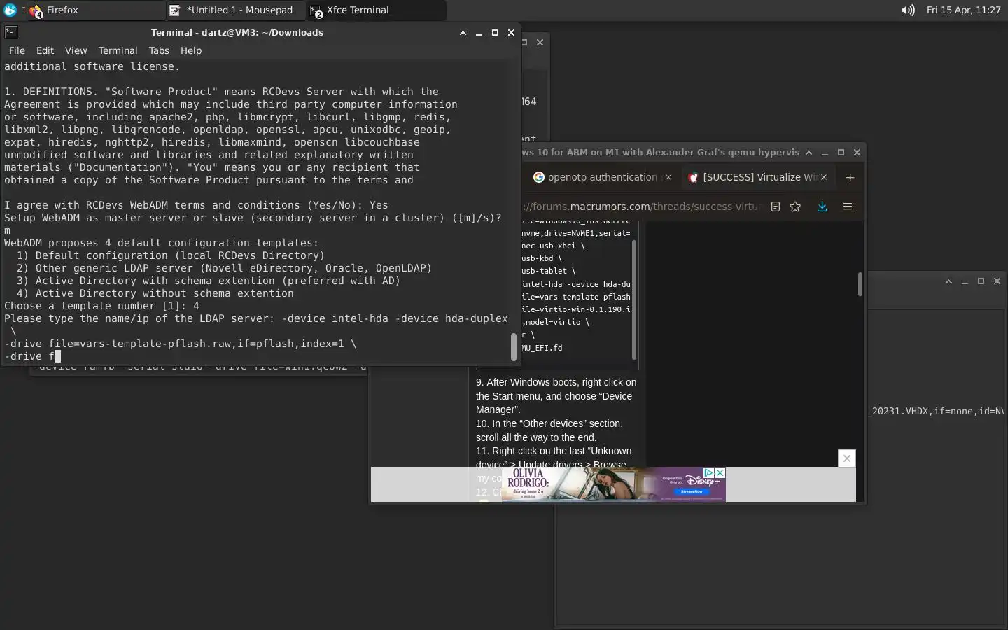Close the ad with its small X icon

[x=720, y=473]
